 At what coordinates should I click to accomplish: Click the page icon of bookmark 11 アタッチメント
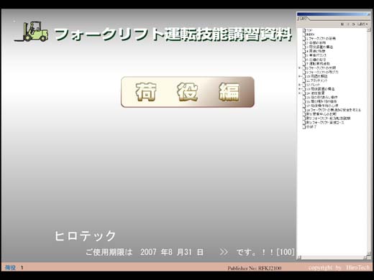click(x=304, y=80)
